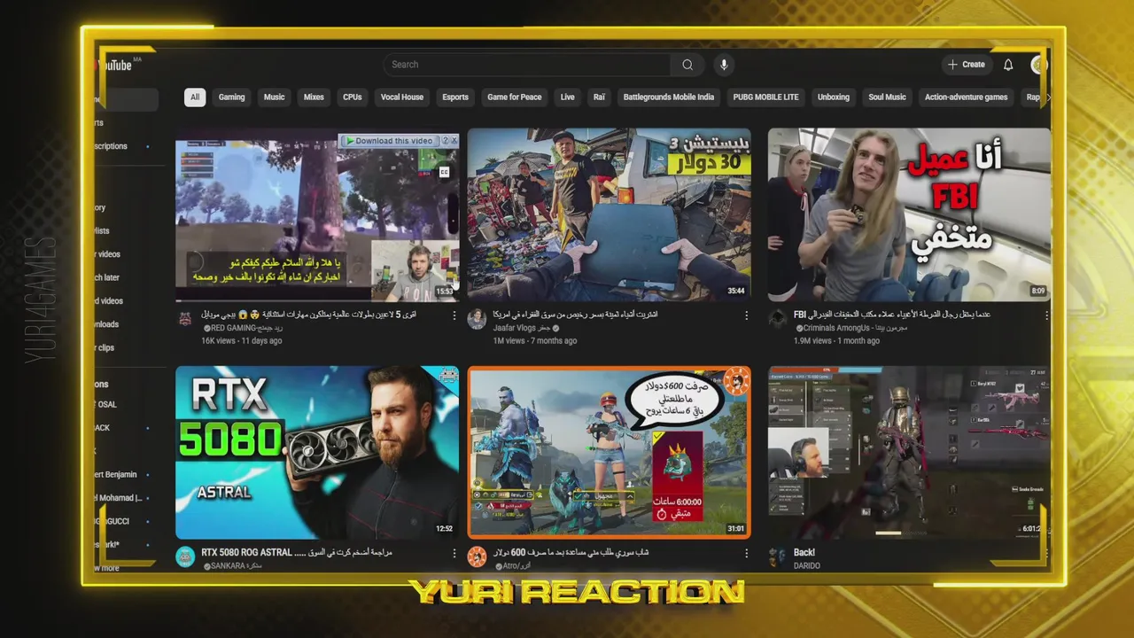Click the YouTube logo to go home
Viewport: 1134px width, 638px height.
click(x=113, y=65)
